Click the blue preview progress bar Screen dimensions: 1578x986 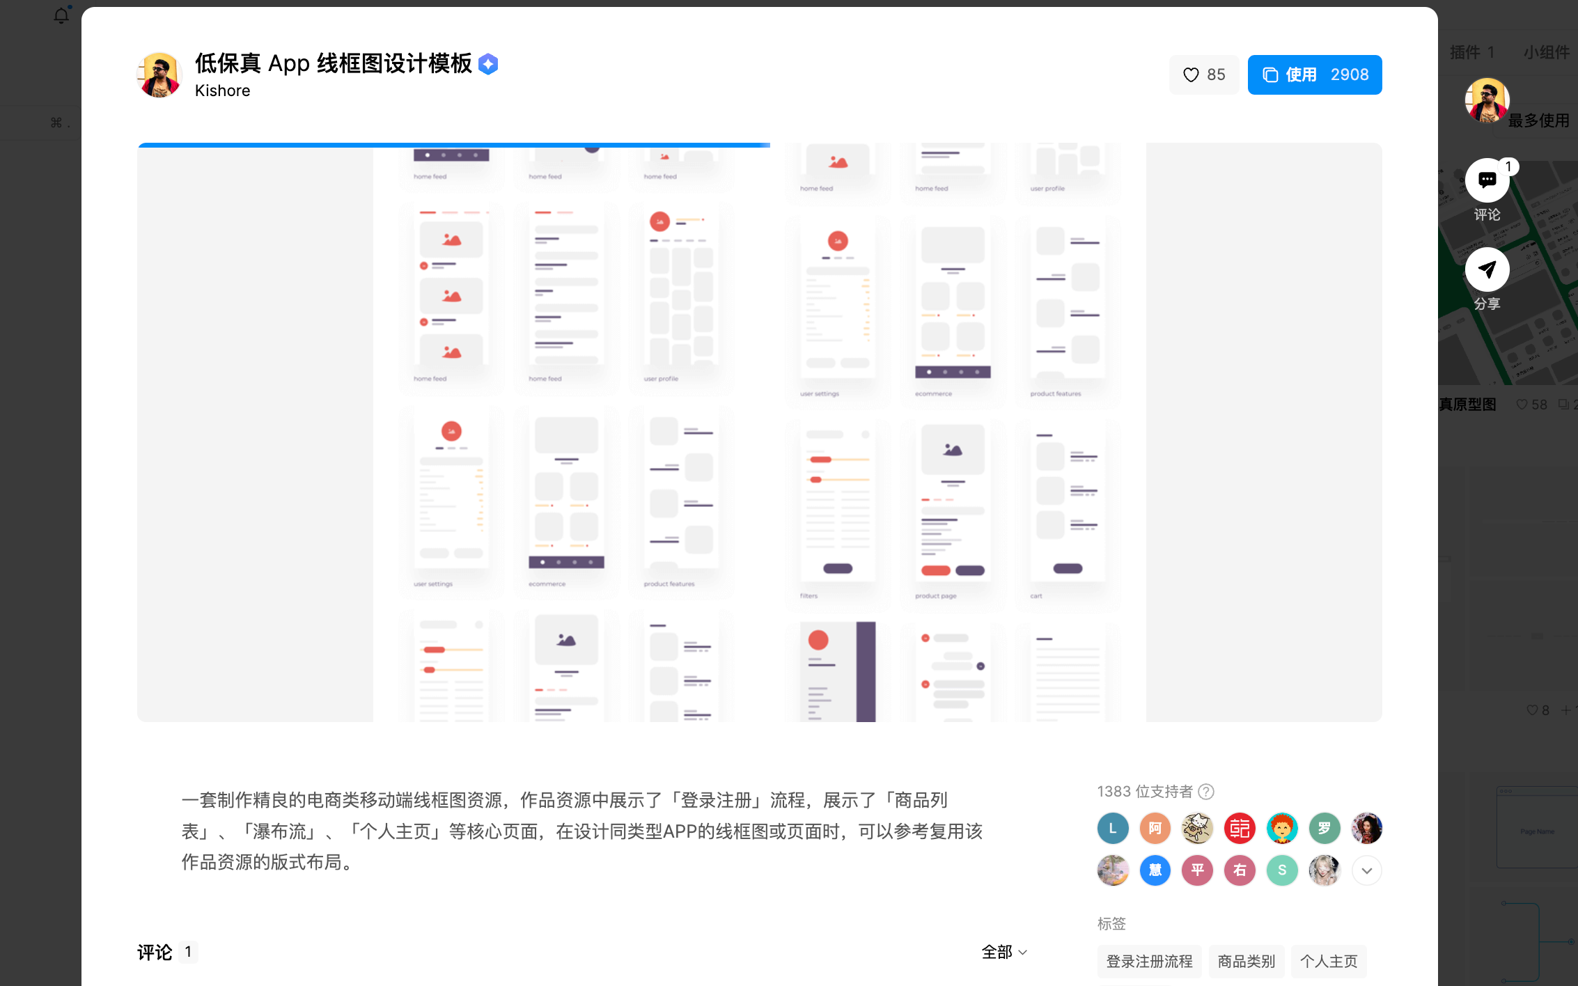[x=453, y=145]
